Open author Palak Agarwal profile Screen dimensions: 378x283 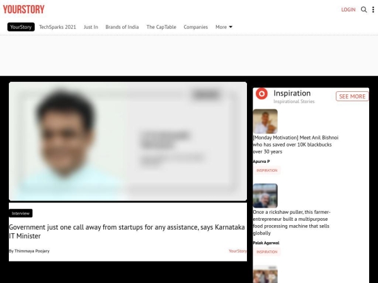(x=266, y=243)
